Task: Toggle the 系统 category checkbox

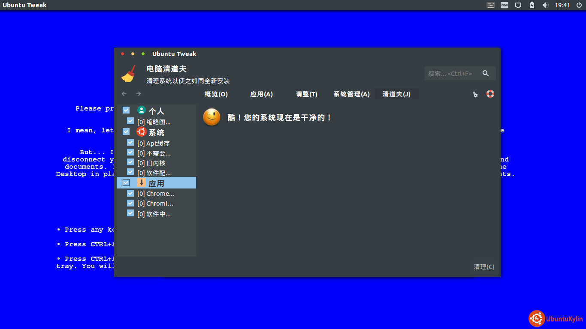Action: [126, 132]
